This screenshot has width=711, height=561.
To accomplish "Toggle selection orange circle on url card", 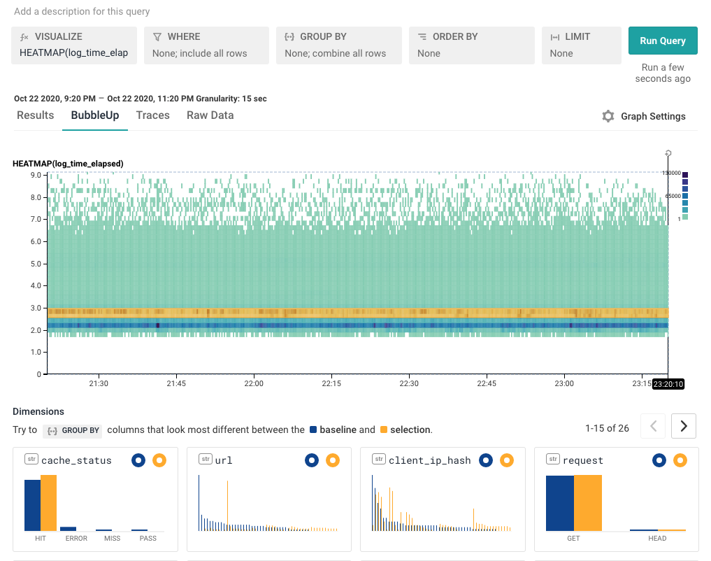I will [333, 460].
